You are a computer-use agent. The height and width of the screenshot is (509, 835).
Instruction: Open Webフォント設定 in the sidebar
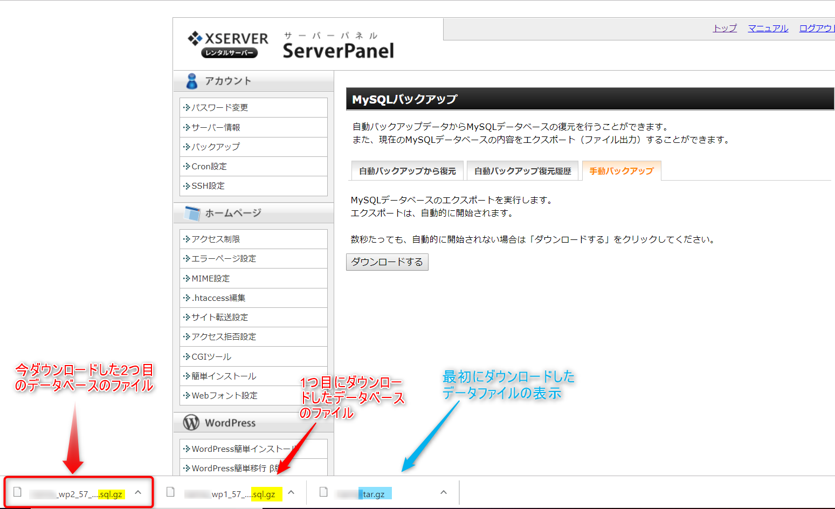click(253, 395)
